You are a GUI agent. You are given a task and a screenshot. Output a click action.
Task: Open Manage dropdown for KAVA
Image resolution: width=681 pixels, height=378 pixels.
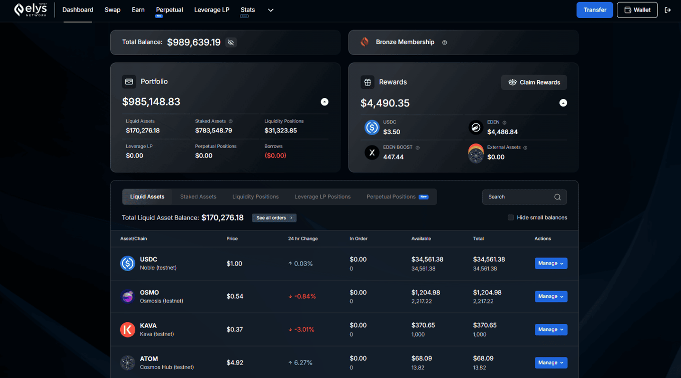pyautogui.click(x=551, y=329)
